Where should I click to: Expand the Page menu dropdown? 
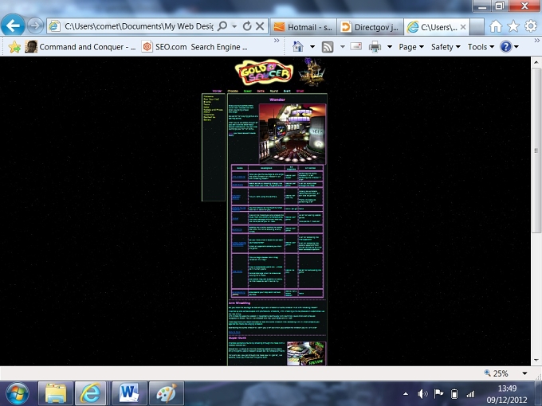(x=411, y=47)
